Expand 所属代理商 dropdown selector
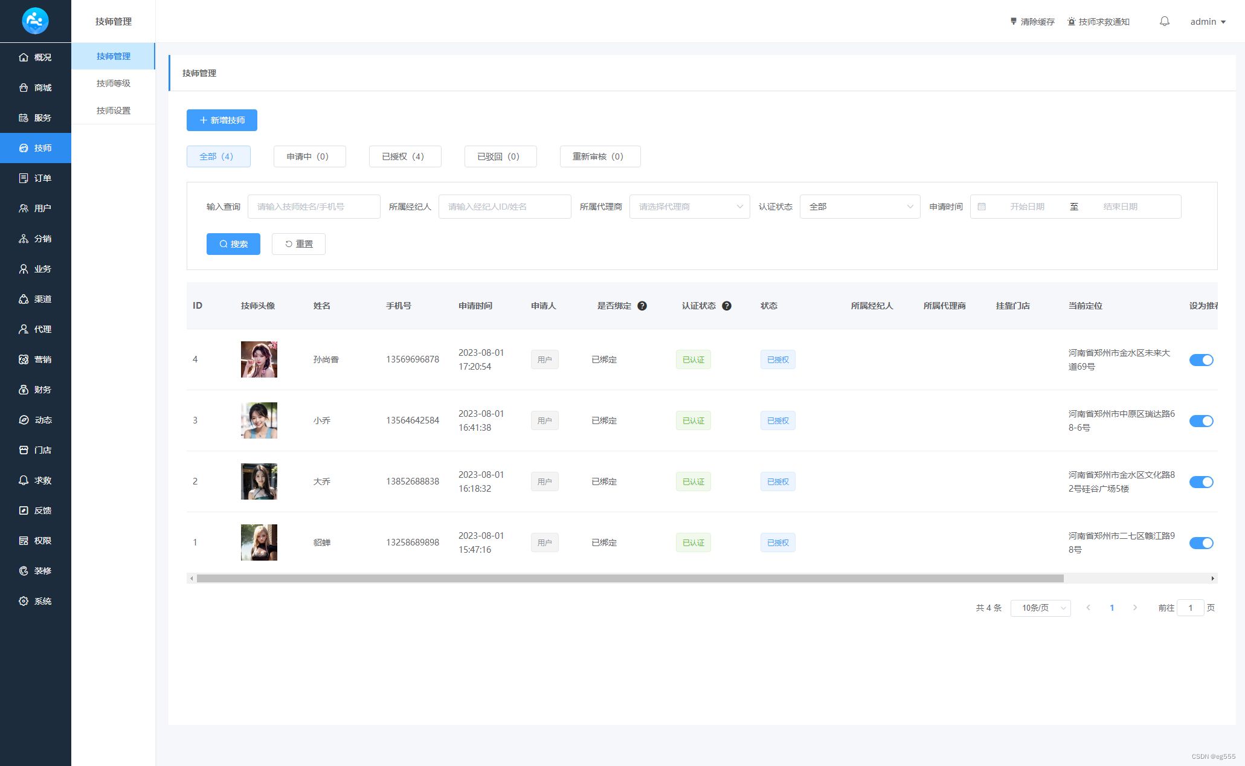The image size is (1245, 766). [688, 207]
